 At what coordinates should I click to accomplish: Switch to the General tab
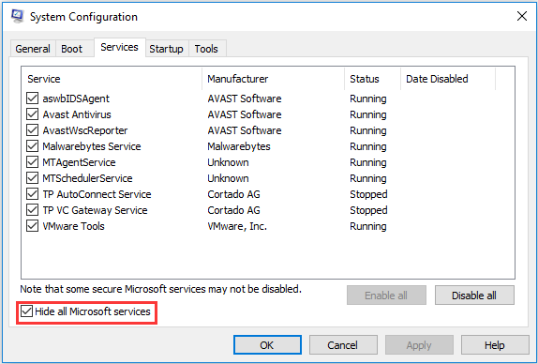(33, 49)
